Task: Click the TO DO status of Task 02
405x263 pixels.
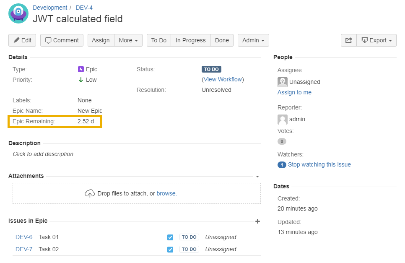Action: 189,249
